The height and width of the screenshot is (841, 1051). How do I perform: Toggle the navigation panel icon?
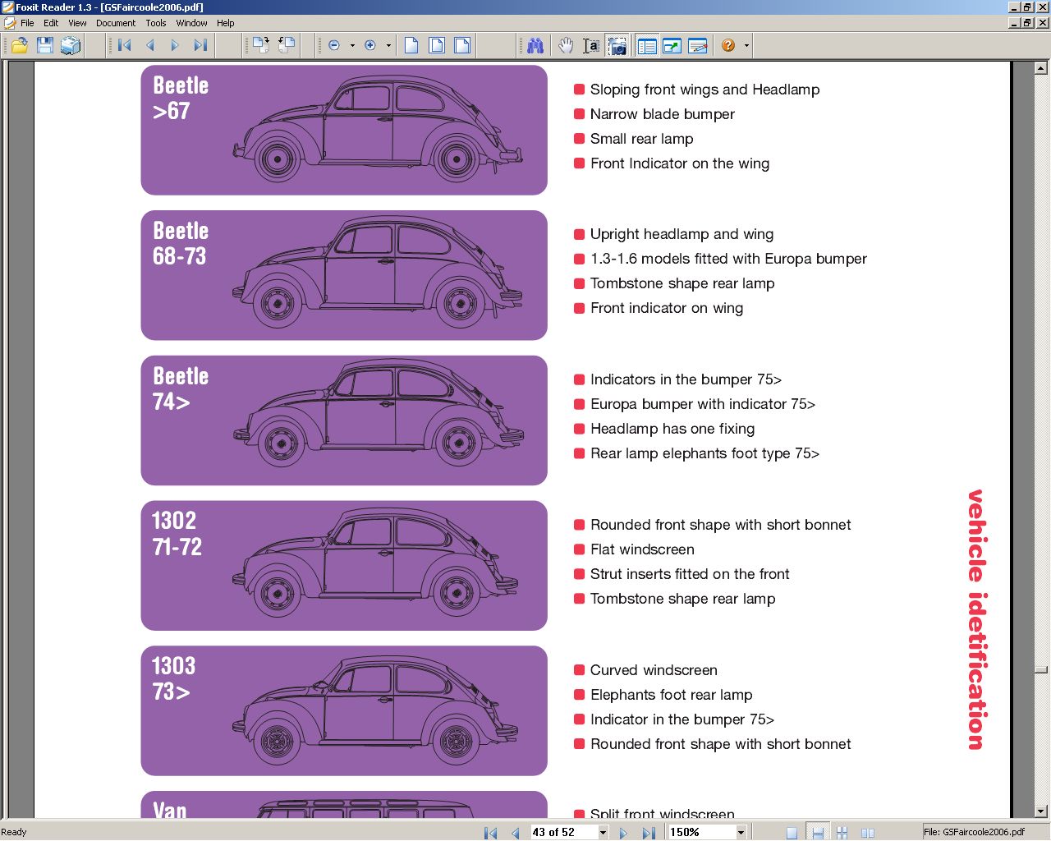coord(647,46)
